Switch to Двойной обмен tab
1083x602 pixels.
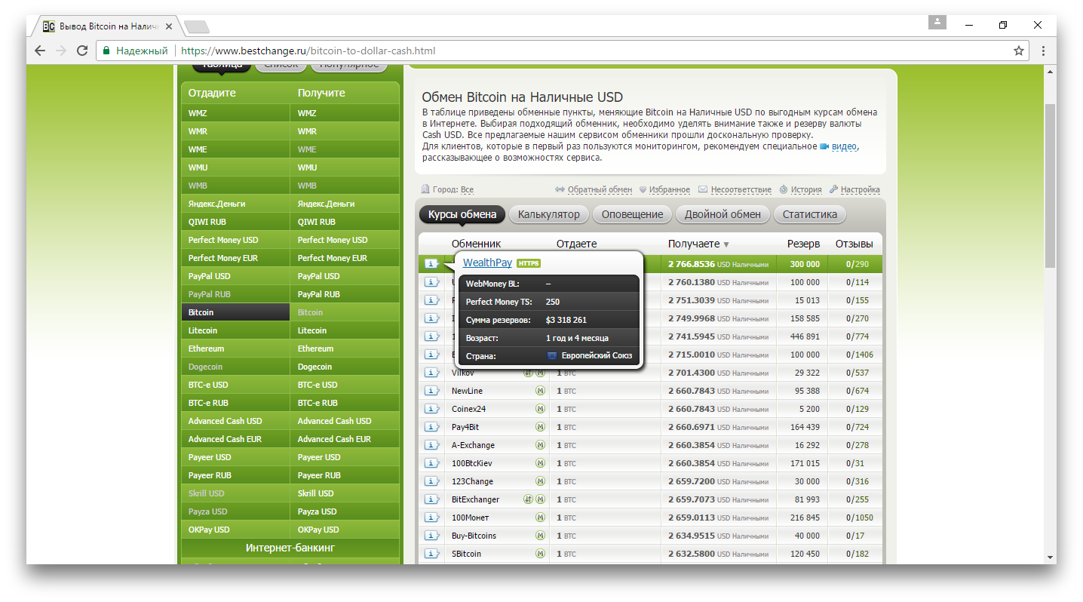723,214
